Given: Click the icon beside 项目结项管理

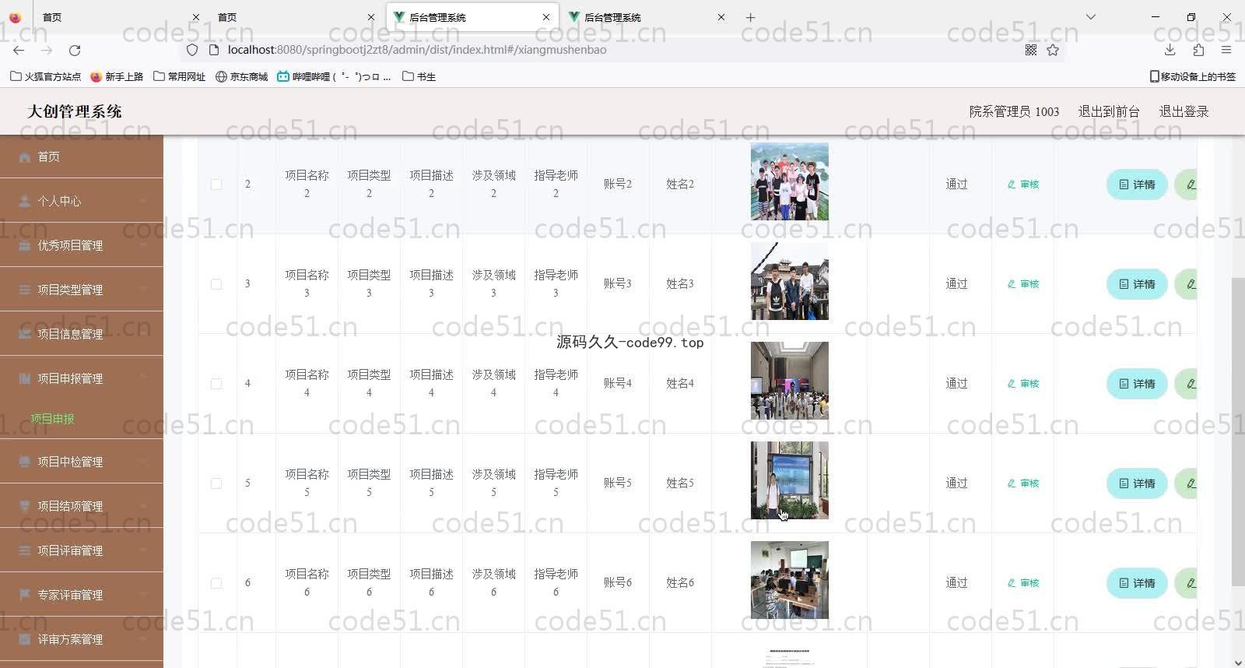Looking at the screenshot, I should (x=24, y=506).
